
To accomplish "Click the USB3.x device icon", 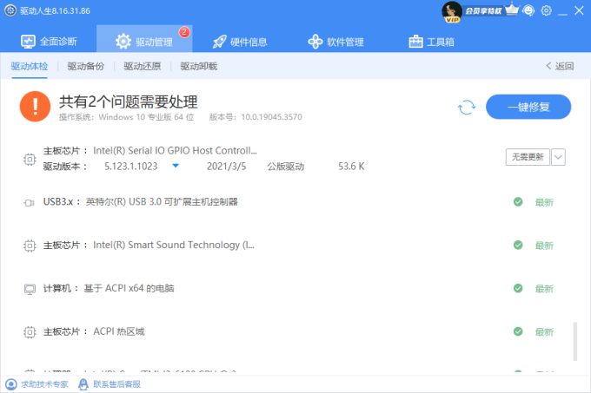I will click(x=29, y=202).
